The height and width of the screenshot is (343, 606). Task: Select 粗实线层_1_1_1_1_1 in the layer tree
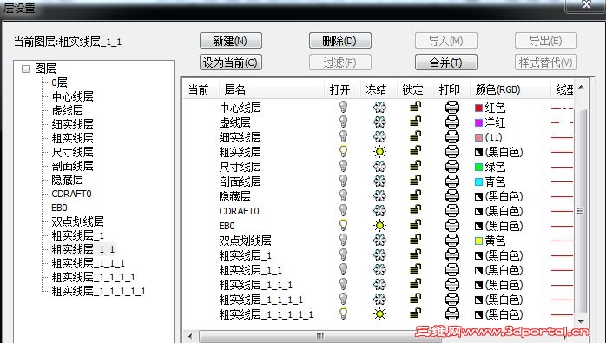(x=99, y=291)
